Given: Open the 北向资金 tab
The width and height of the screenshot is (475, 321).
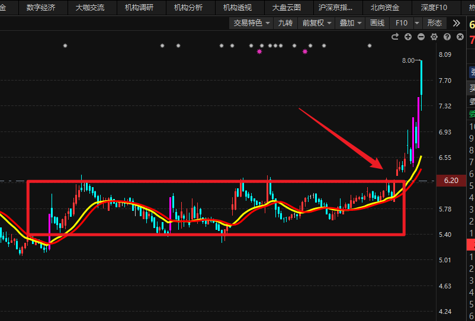Looking at the screenshot, I should tap(385, 8).
